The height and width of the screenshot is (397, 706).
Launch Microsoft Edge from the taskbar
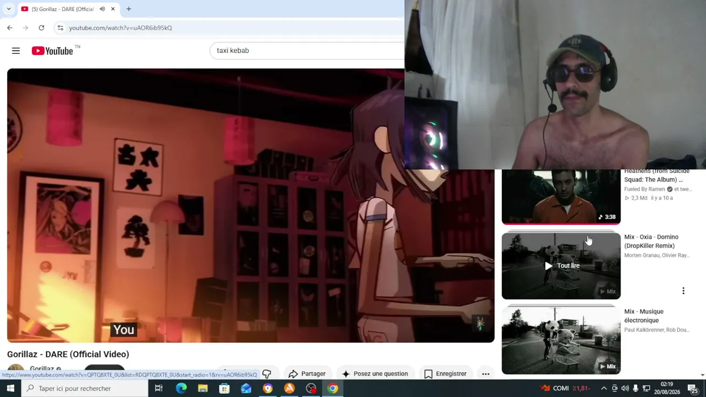pyautogui.click(x=181, y=388)
